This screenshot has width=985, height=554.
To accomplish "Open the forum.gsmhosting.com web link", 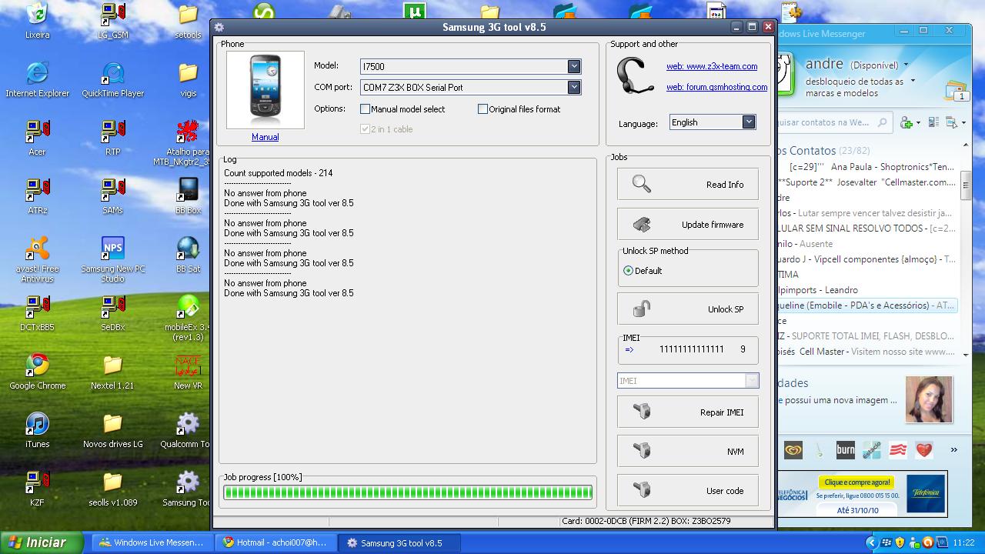I will tap(716, 87).
